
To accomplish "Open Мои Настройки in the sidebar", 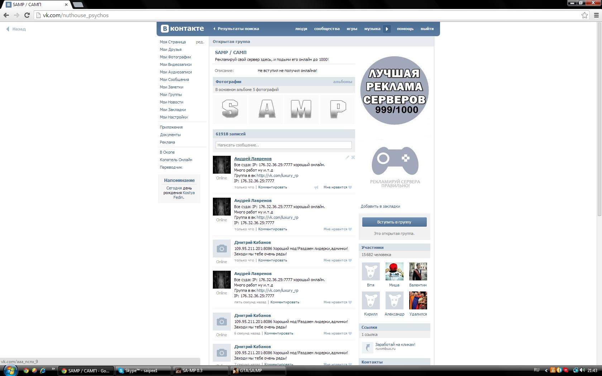I will pyautogui.click(x=173, y=117).
